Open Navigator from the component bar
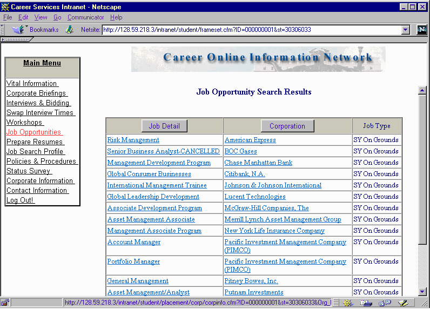 (348, 303)
